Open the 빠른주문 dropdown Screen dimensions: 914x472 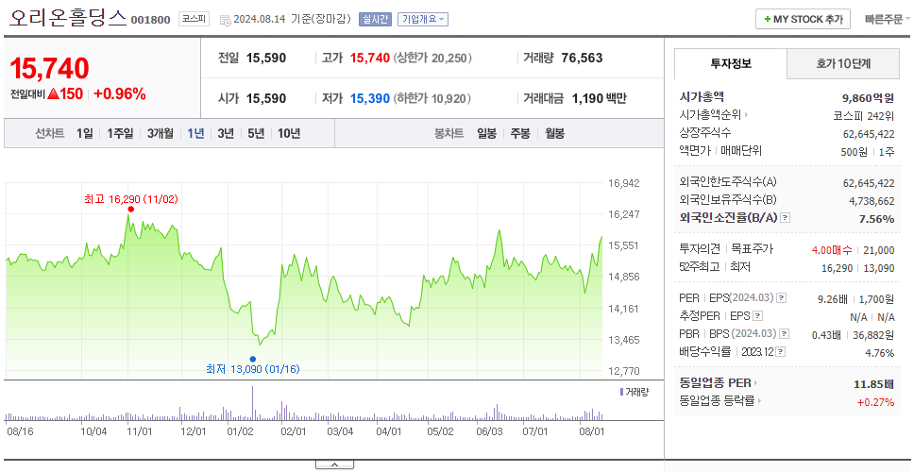pos(888,19)
